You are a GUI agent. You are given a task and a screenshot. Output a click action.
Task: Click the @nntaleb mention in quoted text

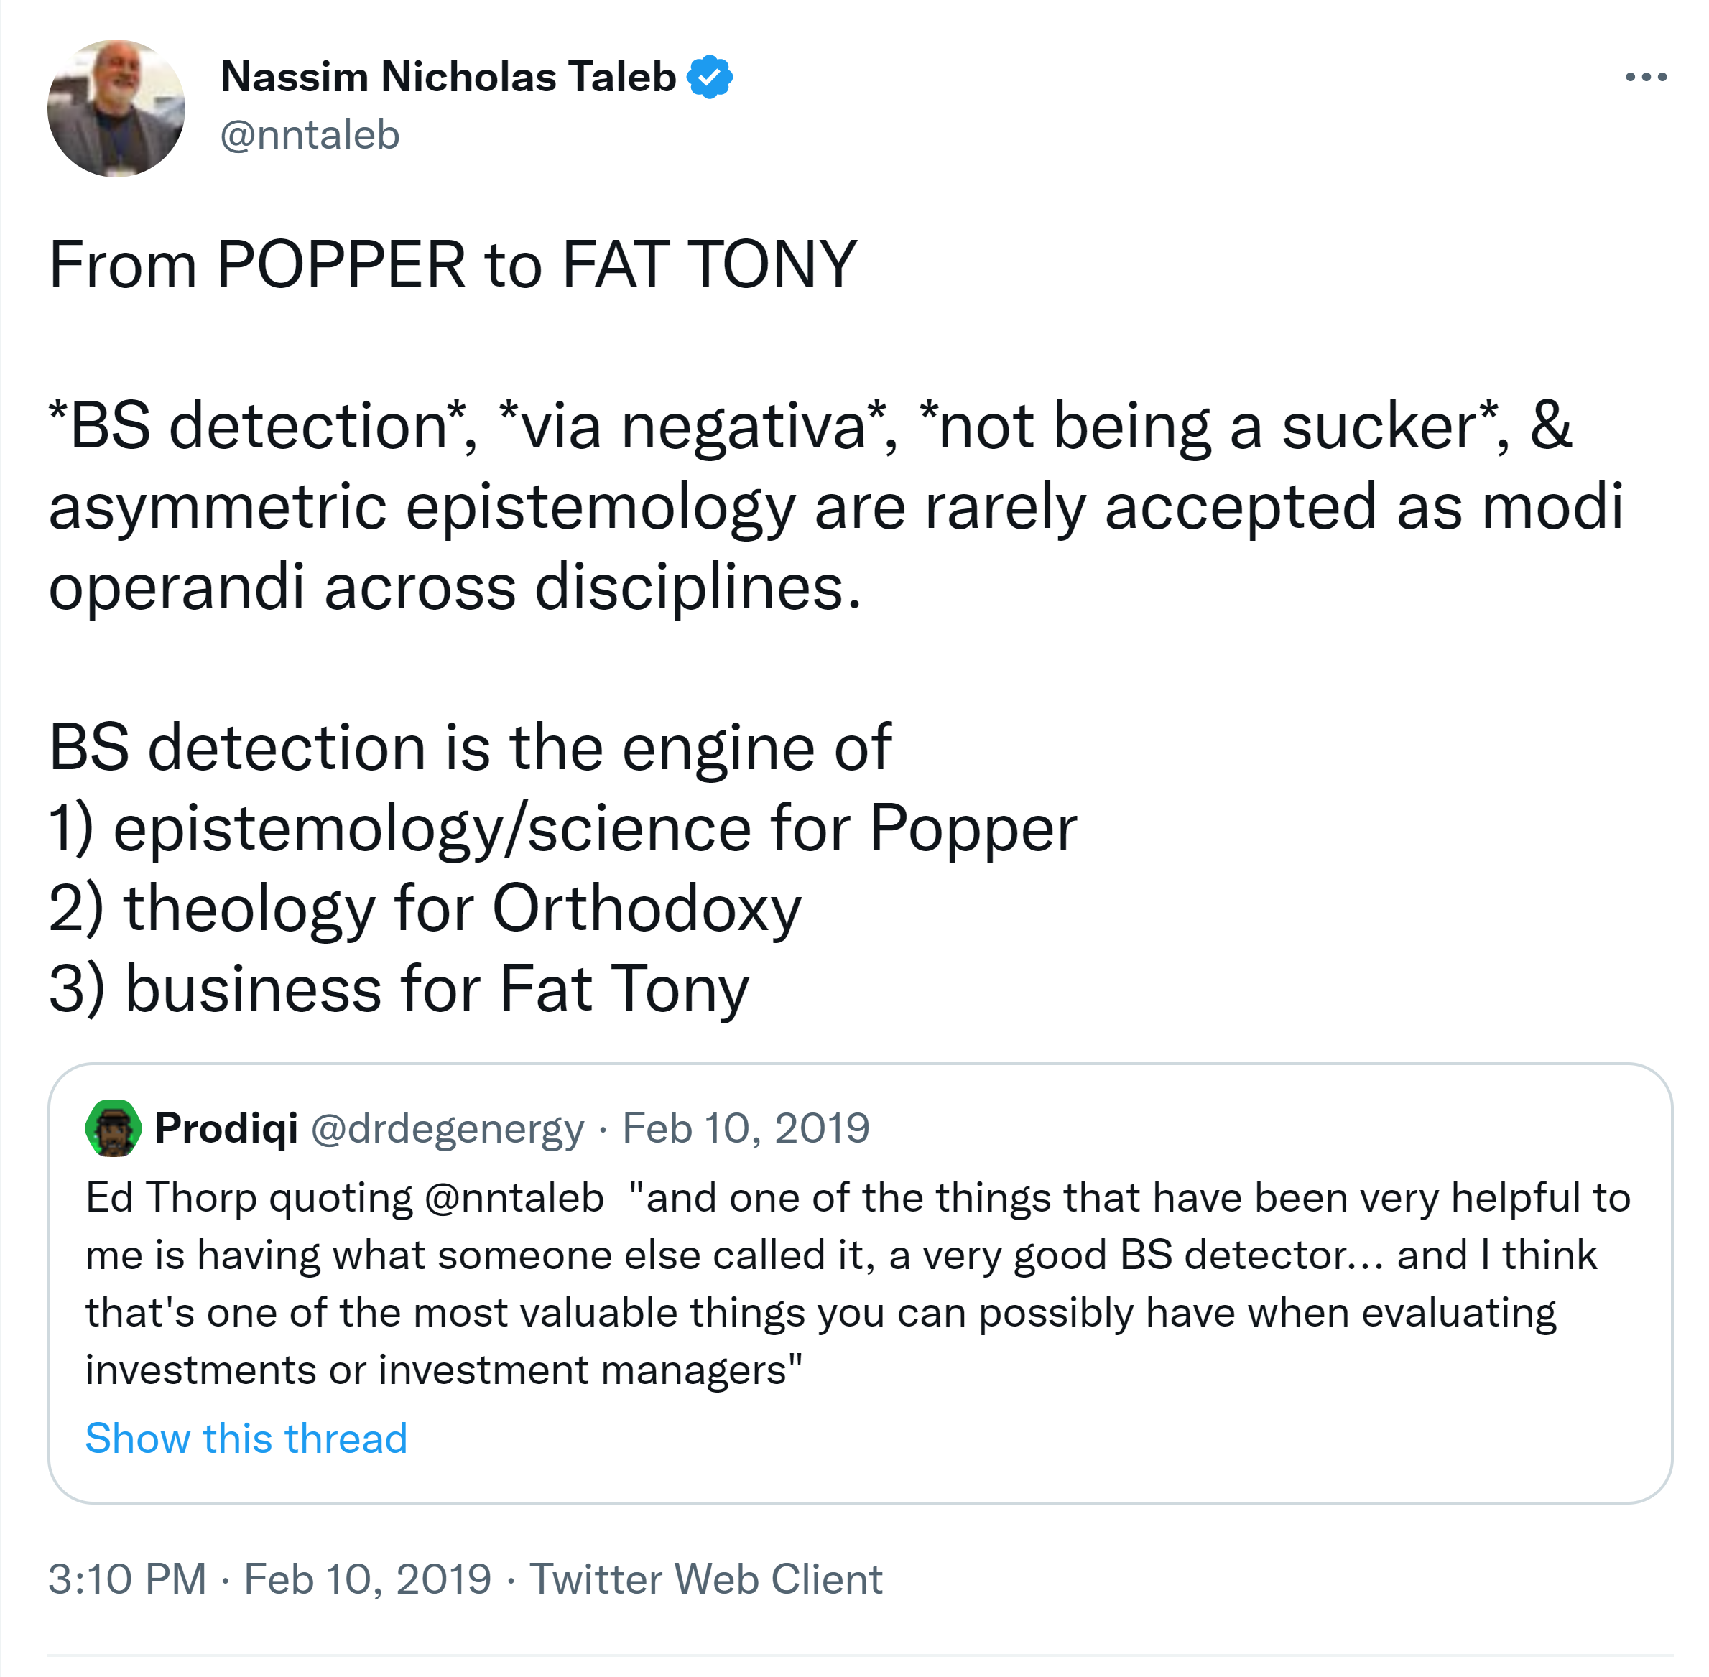[x=514, y=1198]
